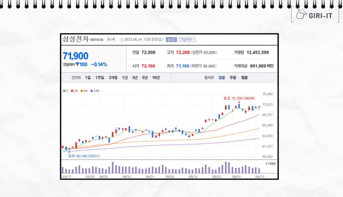Image resolution: width=343 pixels, height=197 pixels.
Task: Select the 일봉 daily candle chart
Action: (x=222, y=78)
